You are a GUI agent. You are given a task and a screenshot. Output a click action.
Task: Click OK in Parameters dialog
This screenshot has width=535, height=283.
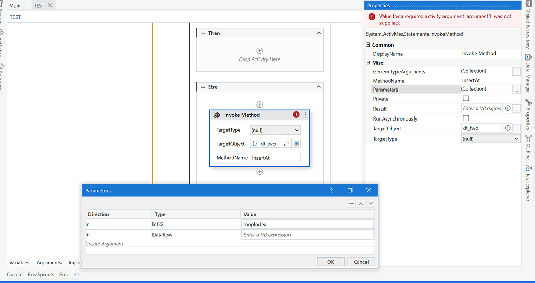(331, 262)
